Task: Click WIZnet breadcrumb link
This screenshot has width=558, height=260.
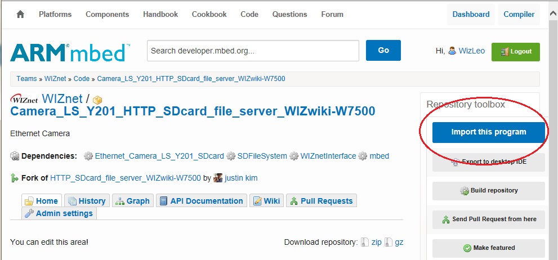Action: coord(55,79)
